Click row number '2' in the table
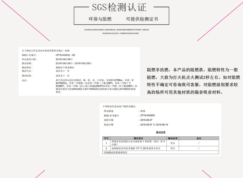The height and width of the screenshot is (178, 243). 106,149
